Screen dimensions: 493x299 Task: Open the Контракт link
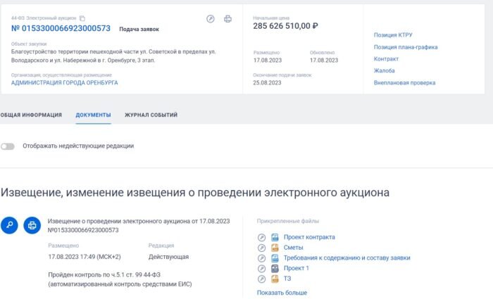(x=386, y=58)
